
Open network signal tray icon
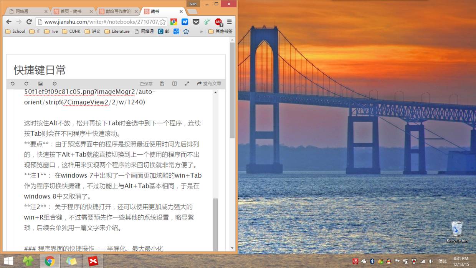pos(422,261)
